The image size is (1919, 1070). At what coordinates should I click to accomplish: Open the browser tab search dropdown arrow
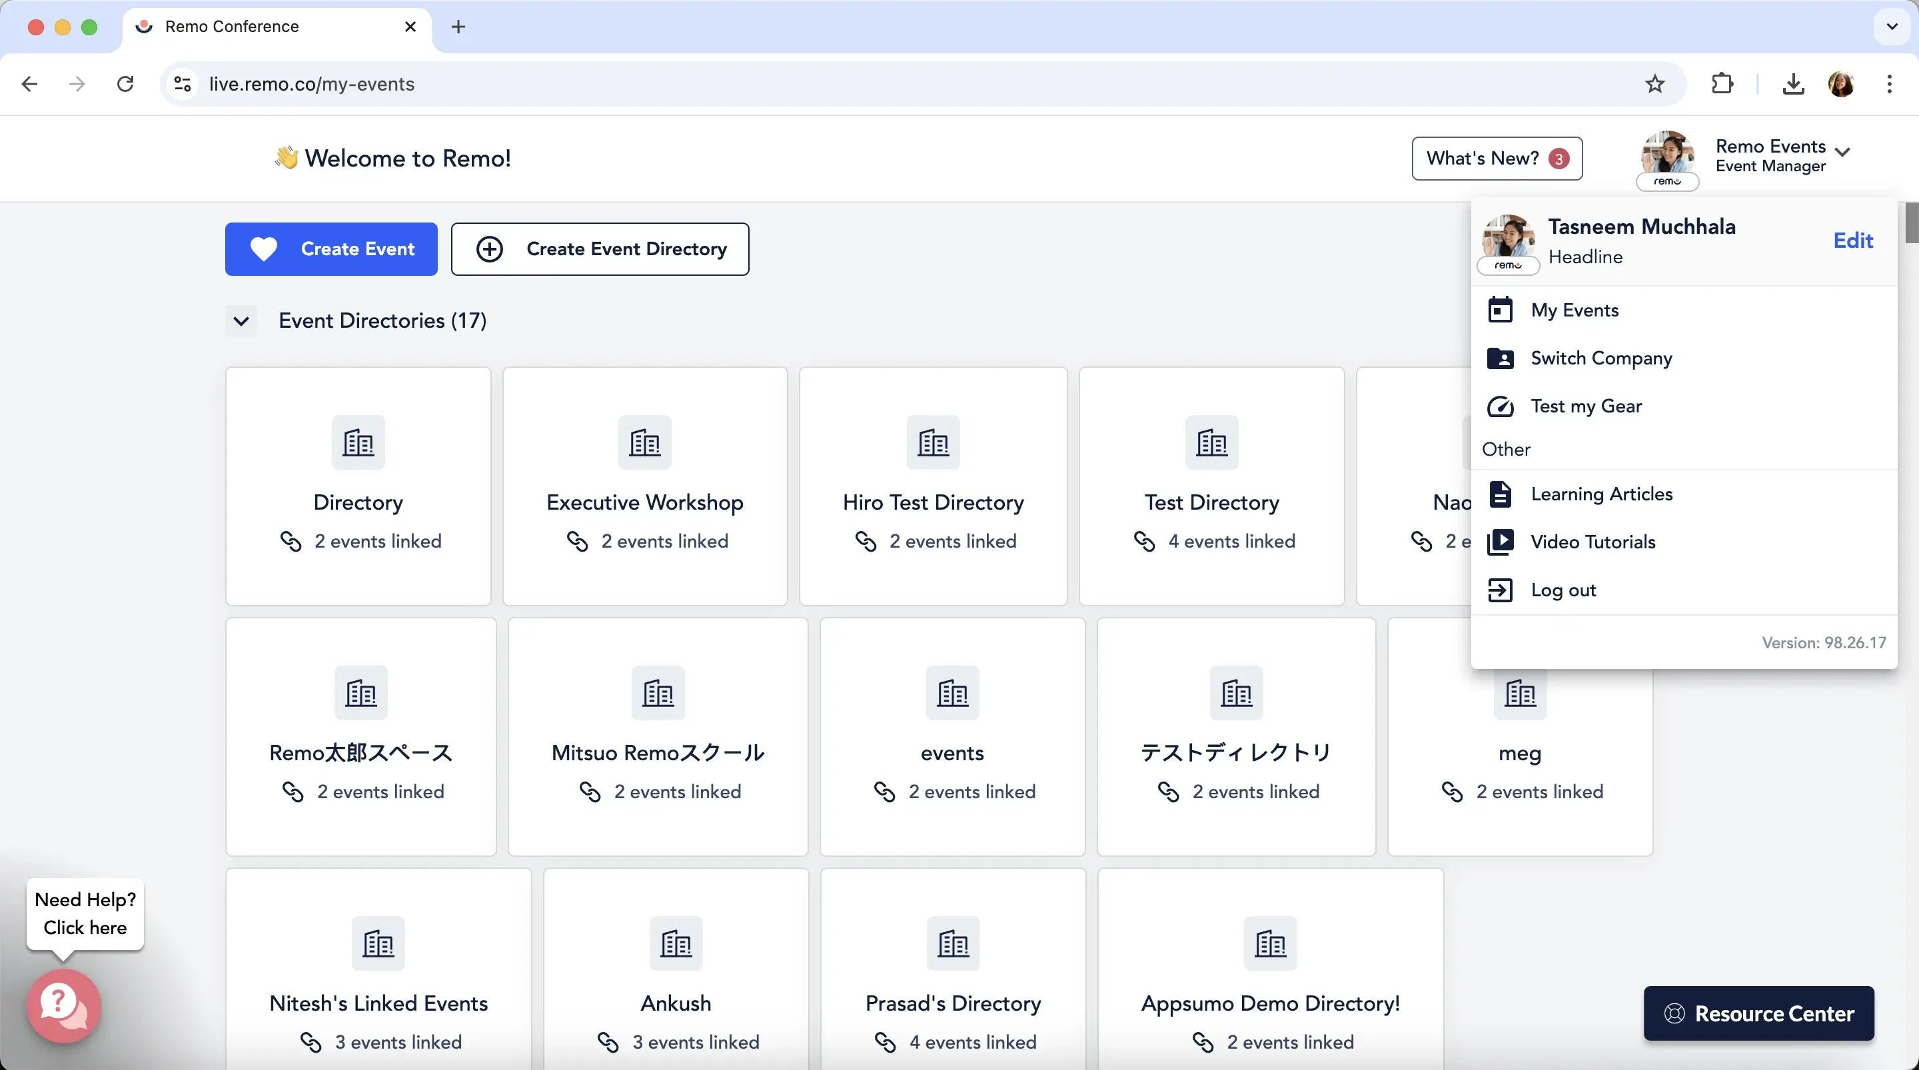pyautogui.click(x=1892, y=27)
